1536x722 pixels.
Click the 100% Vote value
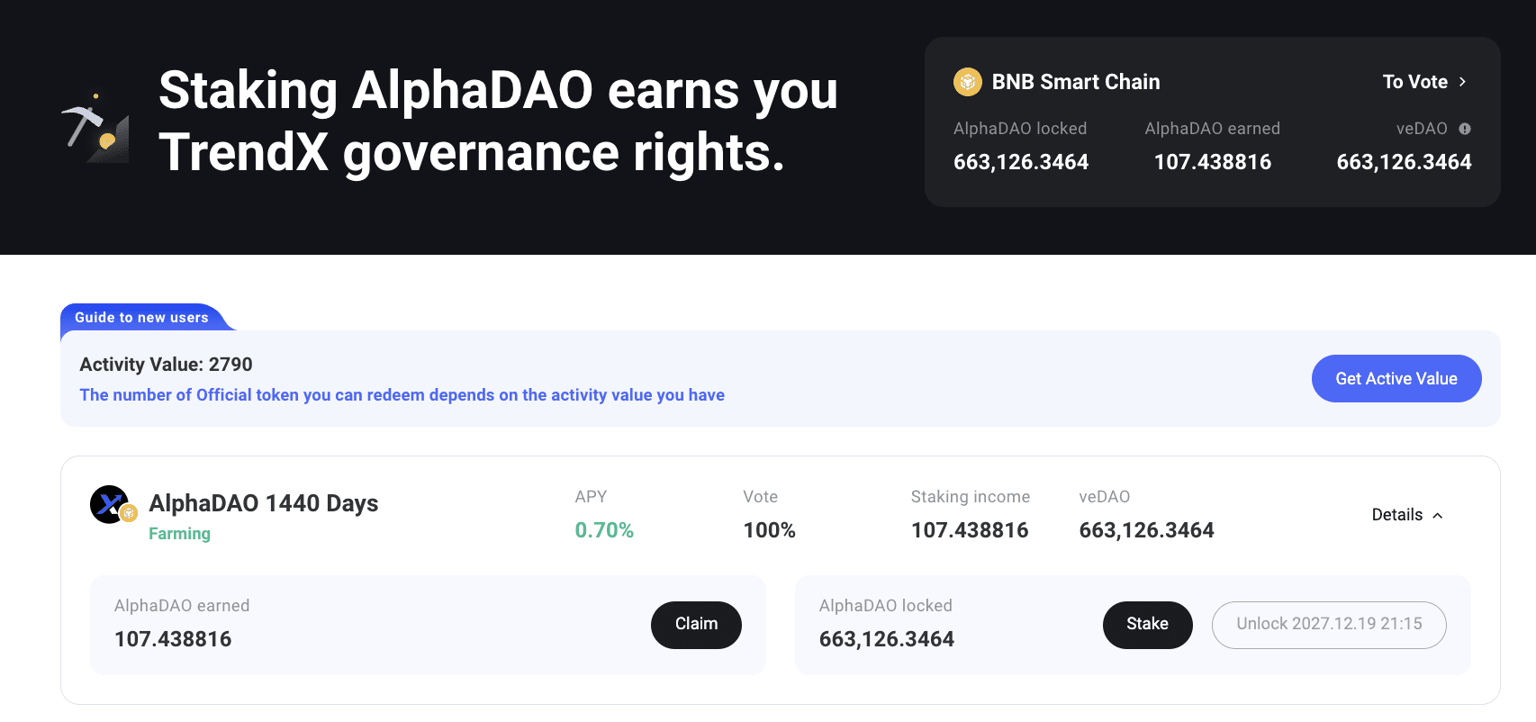coord(769,530)
